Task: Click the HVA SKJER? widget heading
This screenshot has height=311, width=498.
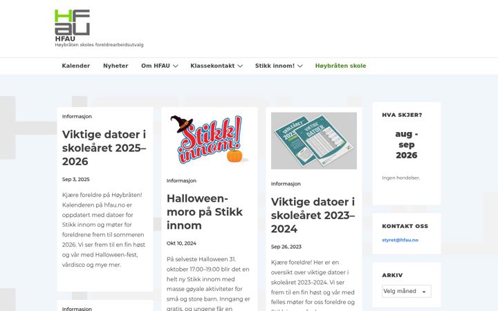Action: coord(402,115)
